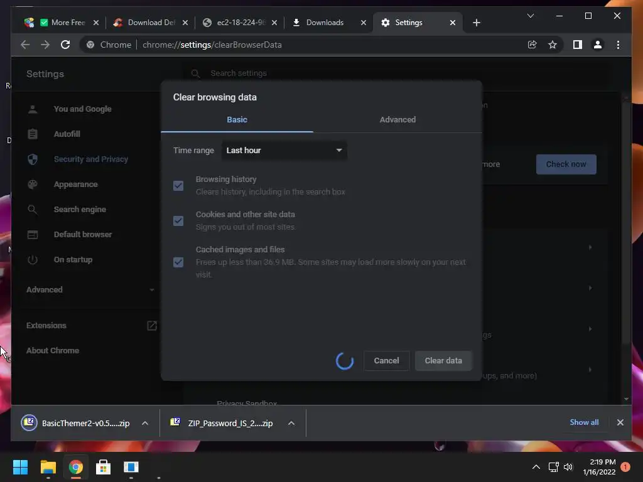
Task: Click the On startup power icon
Action: click(33, 260)
